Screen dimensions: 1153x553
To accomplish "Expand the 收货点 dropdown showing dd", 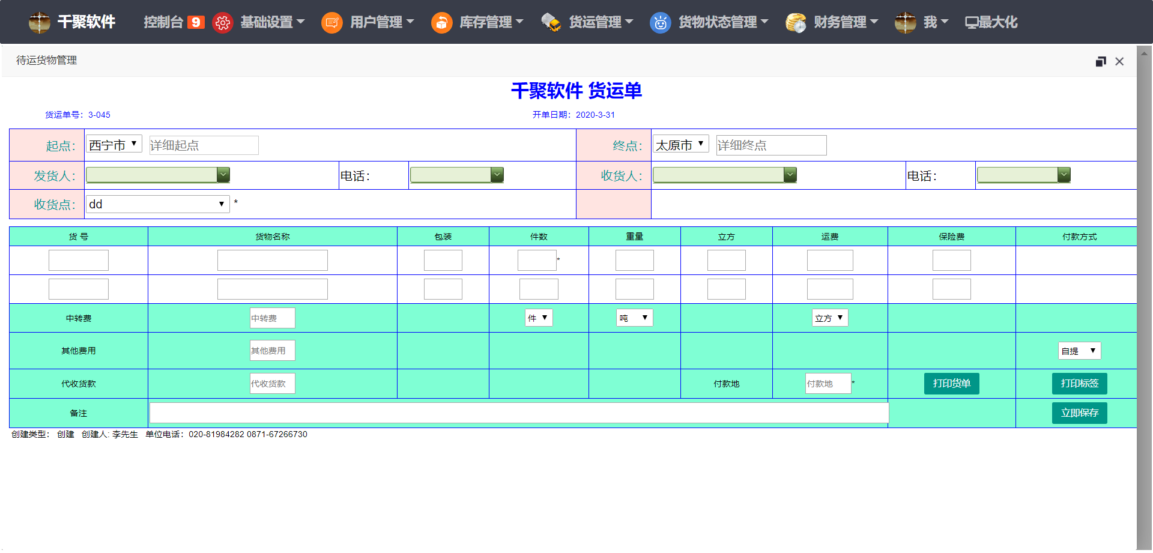I will 157,204.
